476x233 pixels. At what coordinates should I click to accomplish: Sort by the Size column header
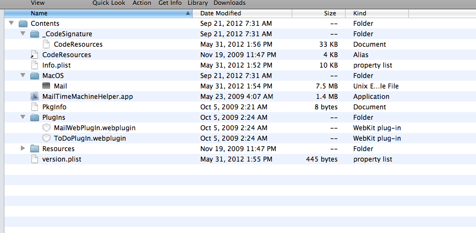(x=319, y=13)
